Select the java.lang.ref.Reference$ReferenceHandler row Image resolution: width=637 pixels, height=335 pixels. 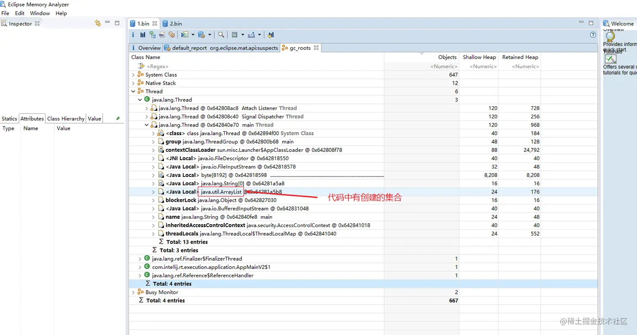(x=363, y=275)
